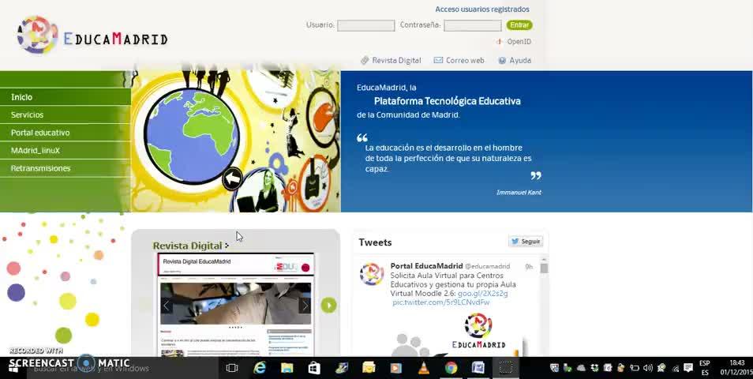Open the volume control in system tray
Screen dimensions: 753x379
coord(648,368)
